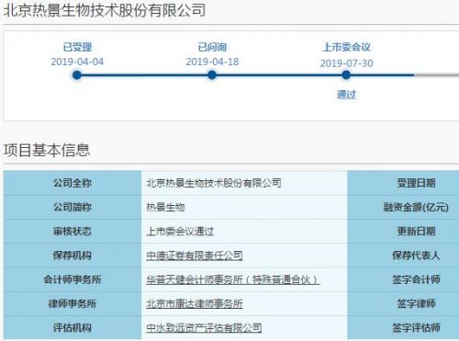Click the 保荐机构 label cell

pos(73,256)
